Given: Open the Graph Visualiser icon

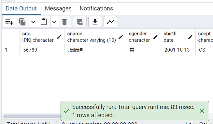Looking at the screenshot, I should (110, 22).
